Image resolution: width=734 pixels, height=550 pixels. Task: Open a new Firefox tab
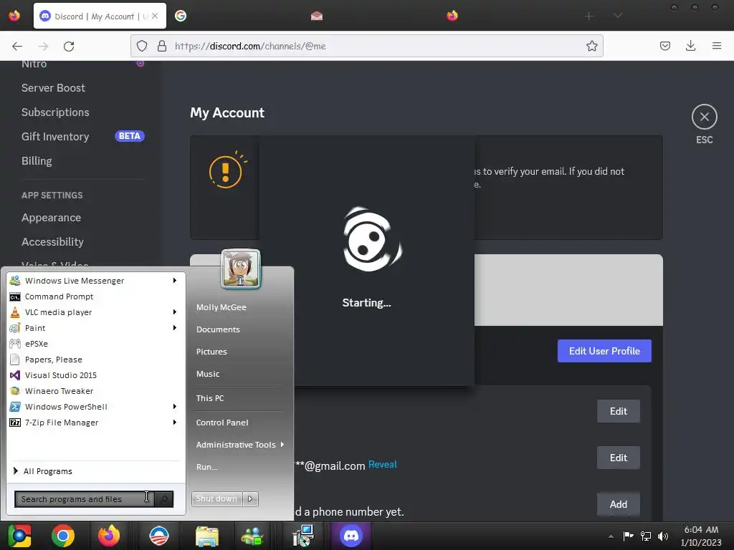click(x=589, y=16)
